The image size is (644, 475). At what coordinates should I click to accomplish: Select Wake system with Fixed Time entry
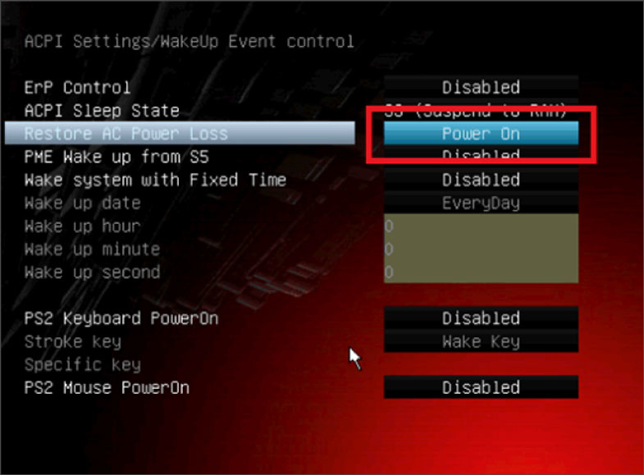[x=155, y=180]
